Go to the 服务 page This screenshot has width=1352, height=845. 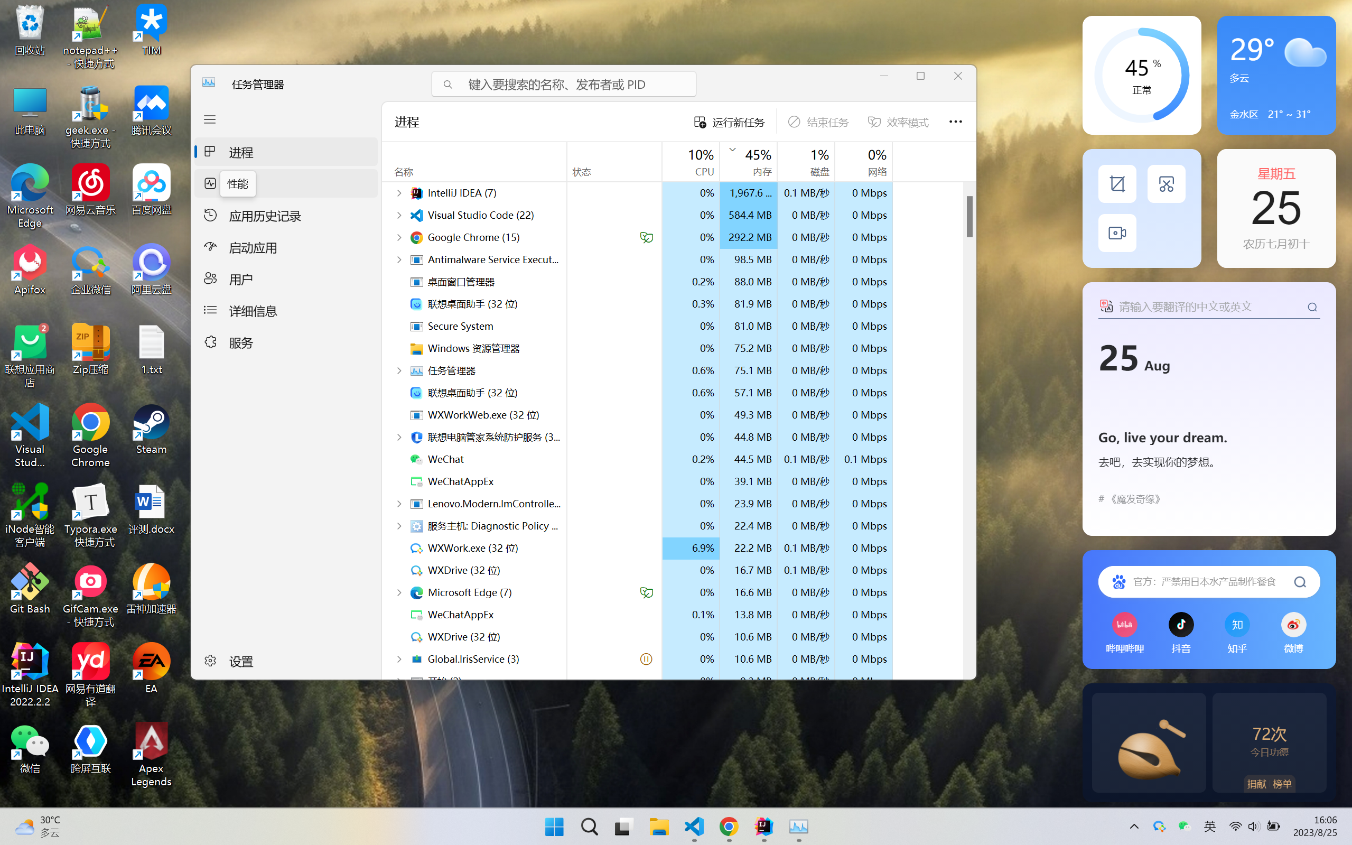coord(286,342)
